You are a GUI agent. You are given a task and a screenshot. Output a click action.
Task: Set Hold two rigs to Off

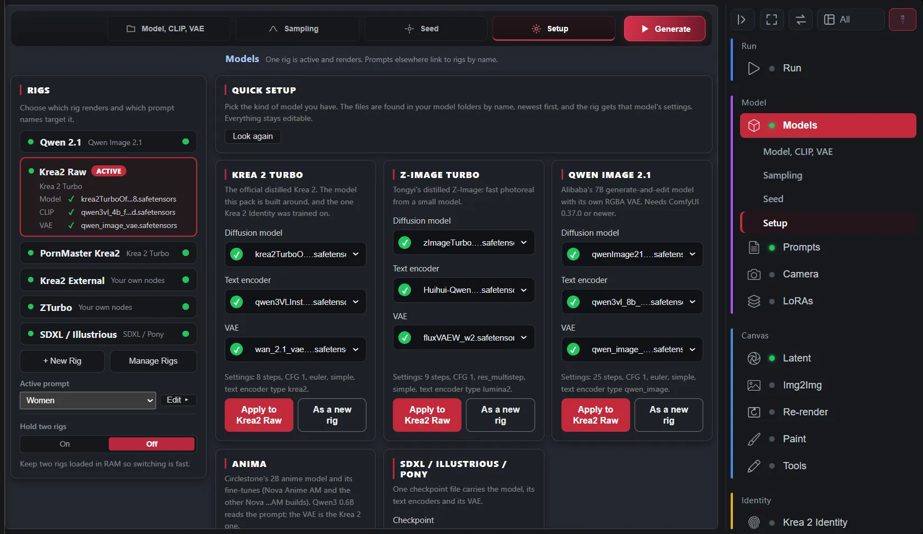152,444
